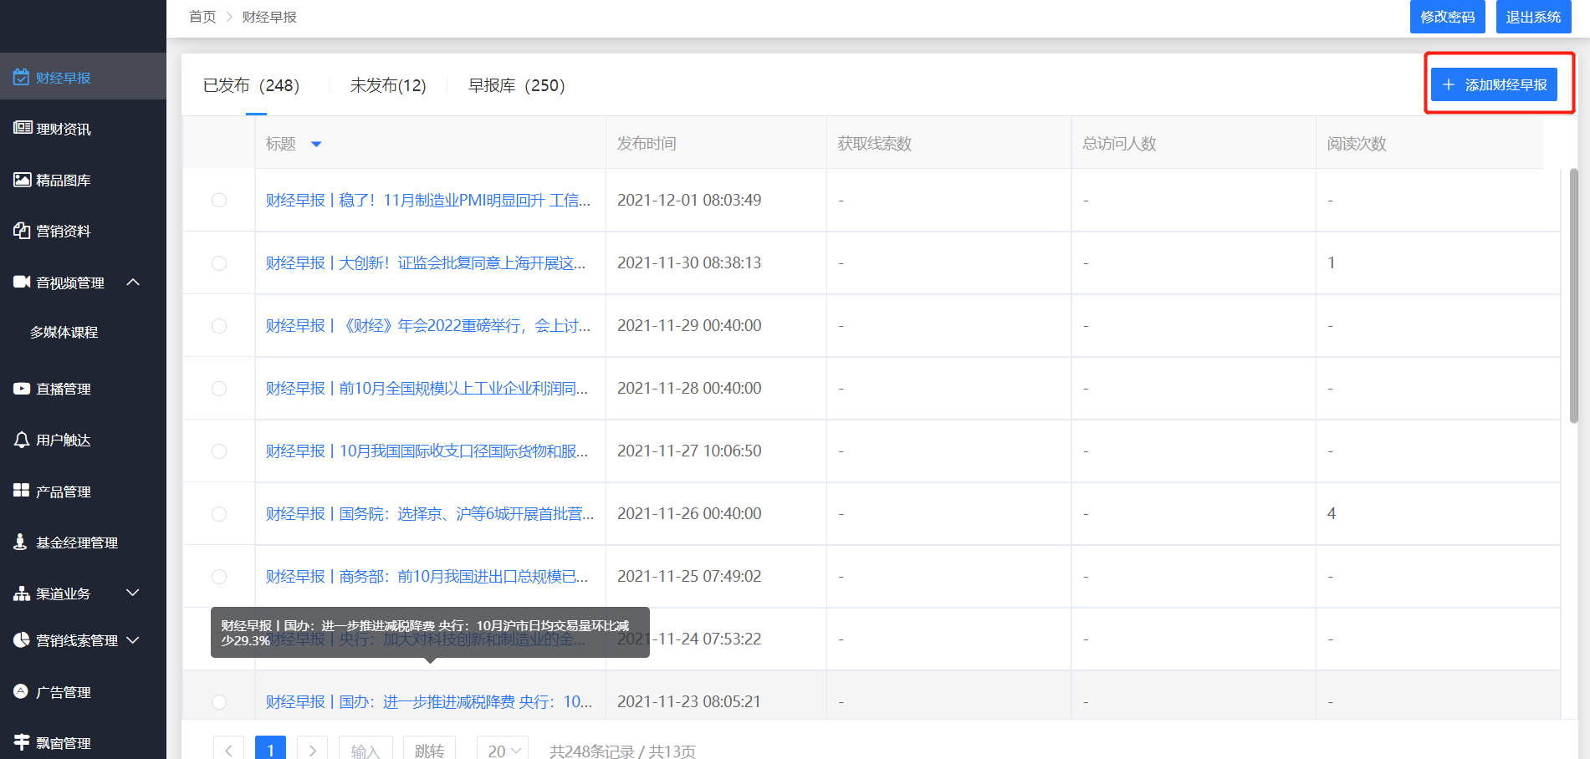
Task: Click the 渠道业务 hierarchy icon
Action: click(22, 593)
